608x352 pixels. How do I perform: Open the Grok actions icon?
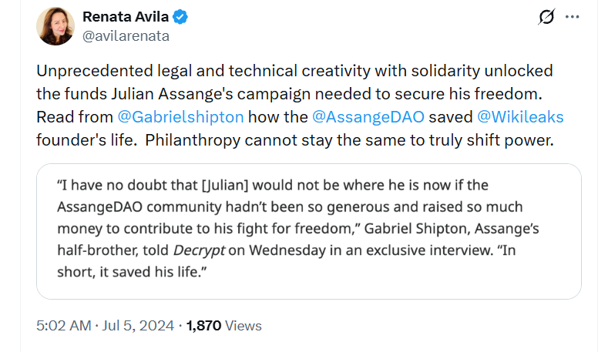click(546, 17)
